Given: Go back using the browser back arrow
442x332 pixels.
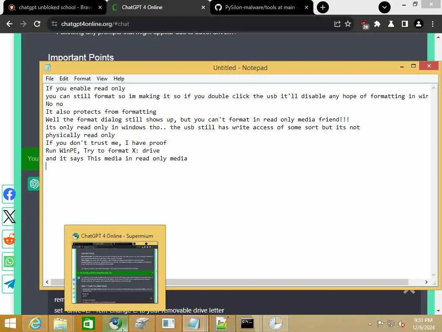Looking at the screenshot, I should pyautogui.click(x=9, y=24).
